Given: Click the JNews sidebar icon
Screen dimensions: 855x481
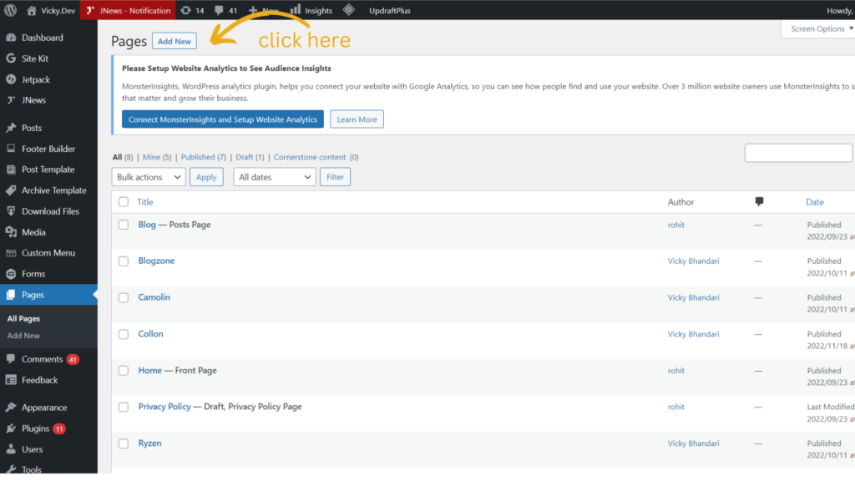Looking at the screenshot, I should point(11,100).
